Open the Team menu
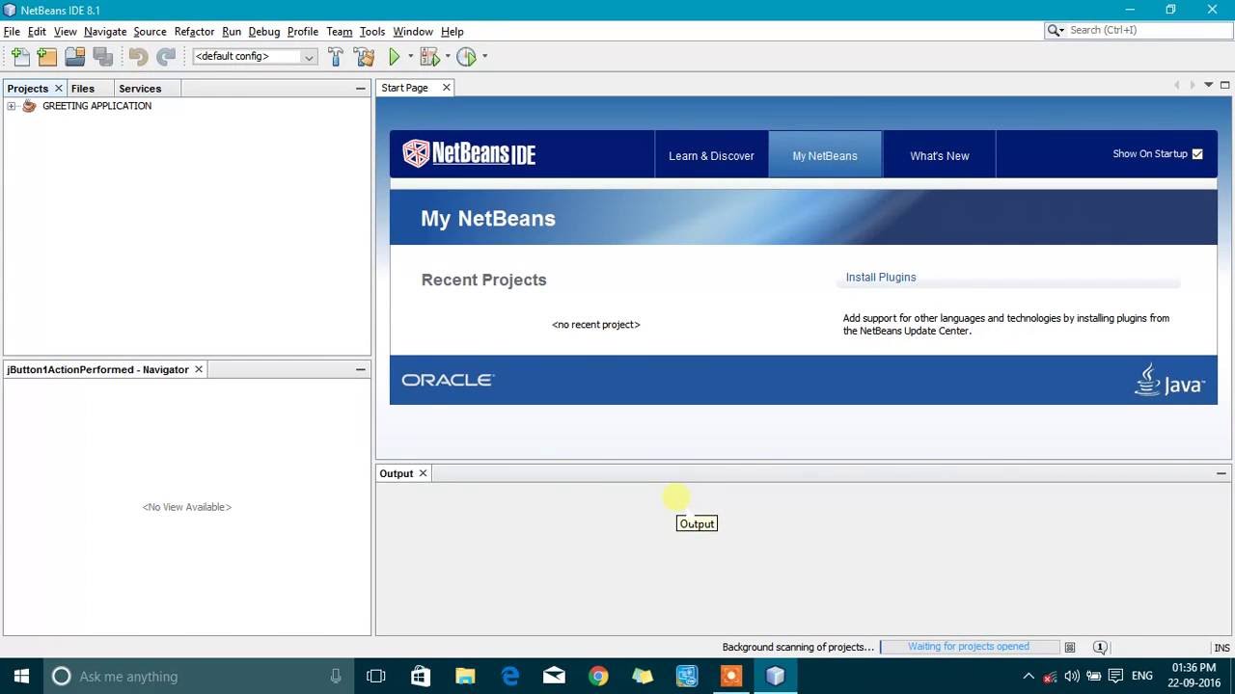The image size is (1235, 694). click(339, 32)
